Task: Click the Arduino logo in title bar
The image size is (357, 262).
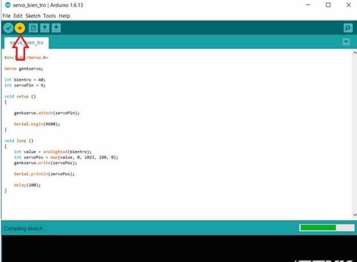Action: click(x=7, y=5)
